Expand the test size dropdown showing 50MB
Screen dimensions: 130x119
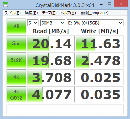point(53,23)
